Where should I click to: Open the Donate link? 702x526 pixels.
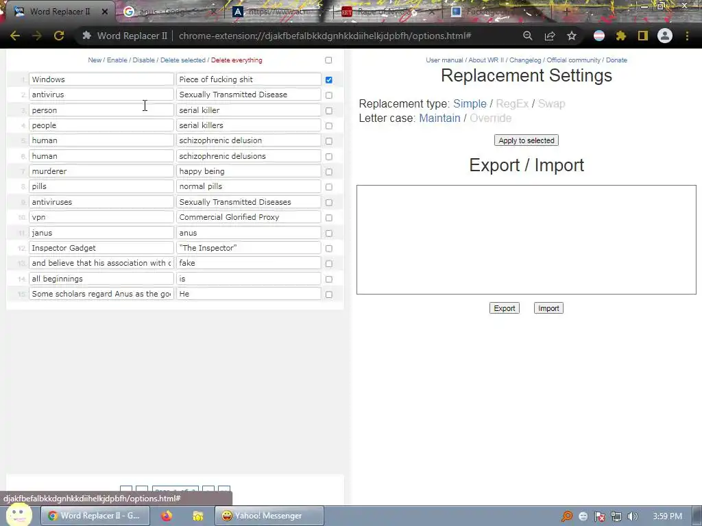click(x=616, y=60)
